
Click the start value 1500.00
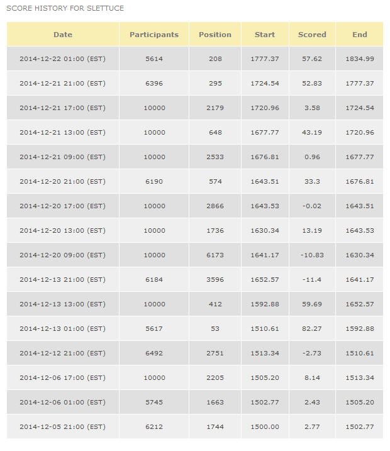(x=265, y=426)
